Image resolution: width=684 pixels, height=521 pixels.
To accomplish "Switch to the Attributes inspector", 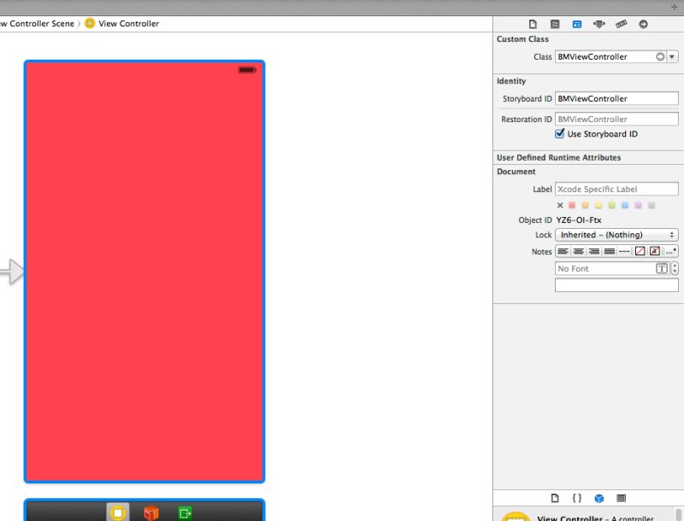I will click(x=599, y=24).
